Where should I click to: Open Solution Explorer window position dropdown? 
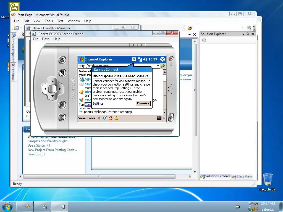click(x=243, y=34)
